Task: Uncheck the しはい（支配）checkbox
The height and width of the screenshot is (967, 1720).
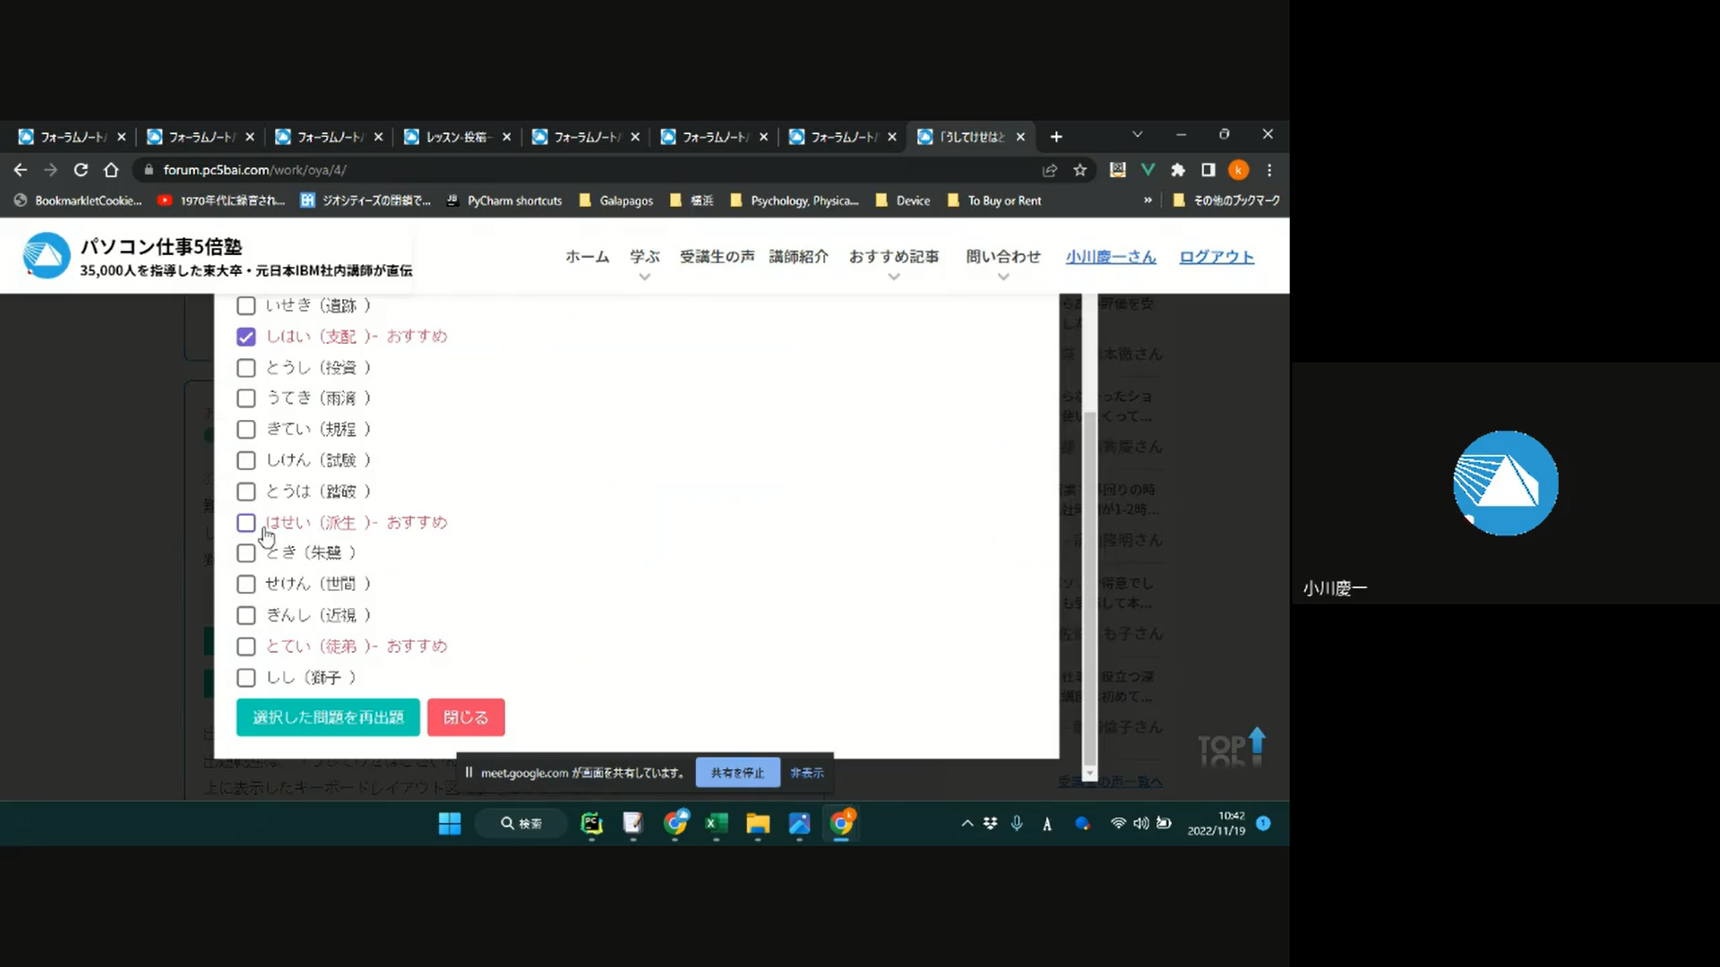Action: pos(246,337)
